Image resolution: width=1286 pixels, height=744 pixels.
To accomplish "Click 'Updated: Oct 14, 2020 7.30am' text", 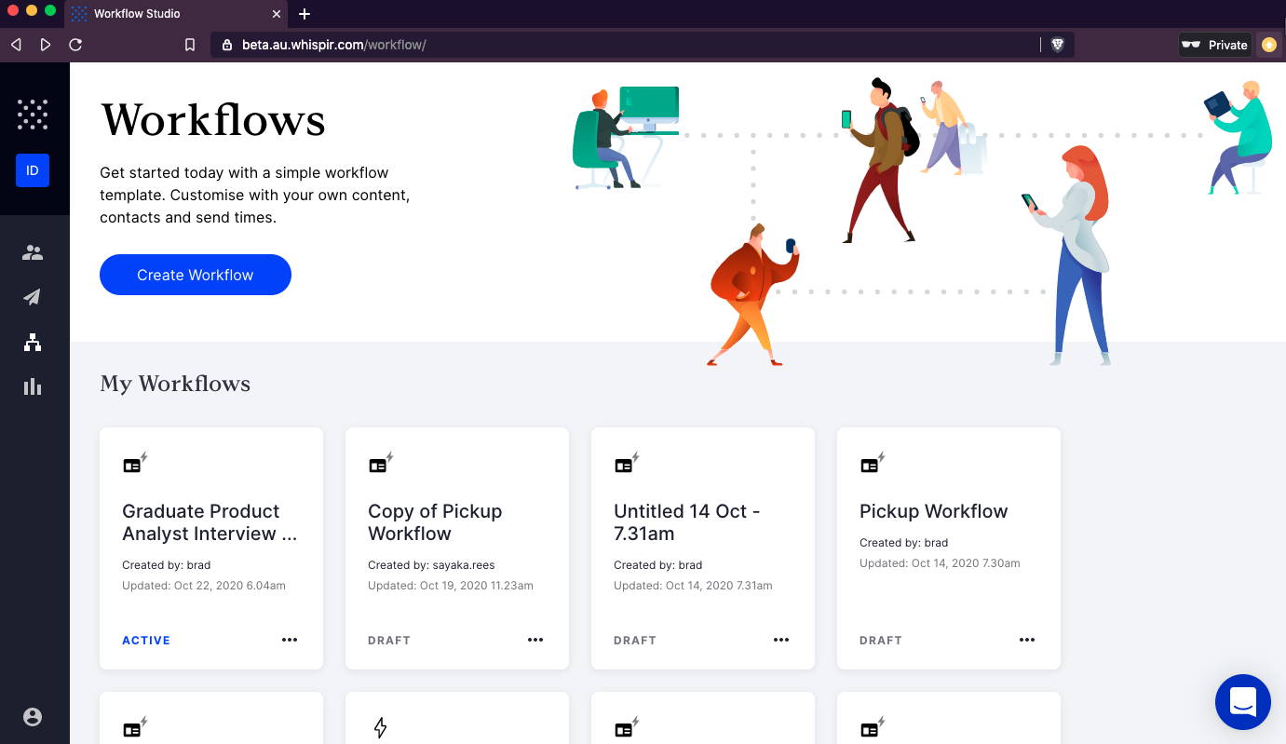I will (x=940, y=563).
